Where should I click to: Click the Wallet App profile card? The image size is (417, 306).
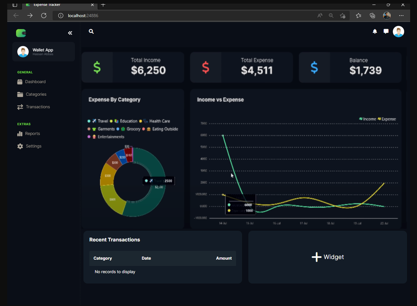[x=44, y=51]
